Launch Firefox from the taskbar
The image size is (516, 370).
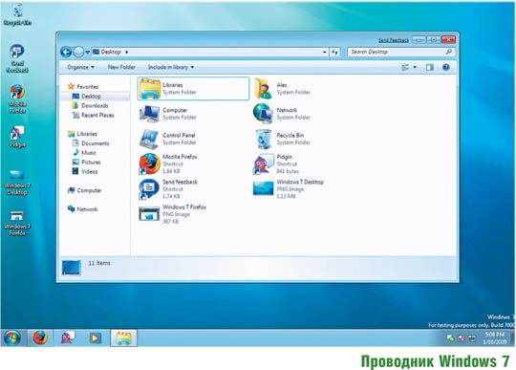[x=40, y=337]
